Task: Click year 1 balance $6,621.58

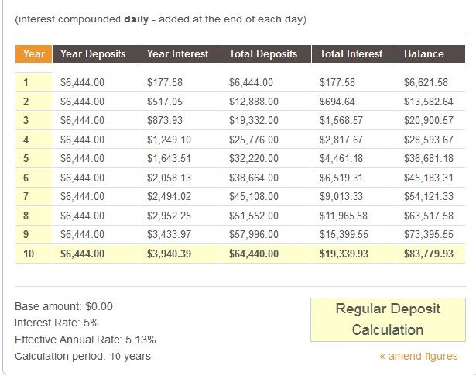Action: coord(426,82)
